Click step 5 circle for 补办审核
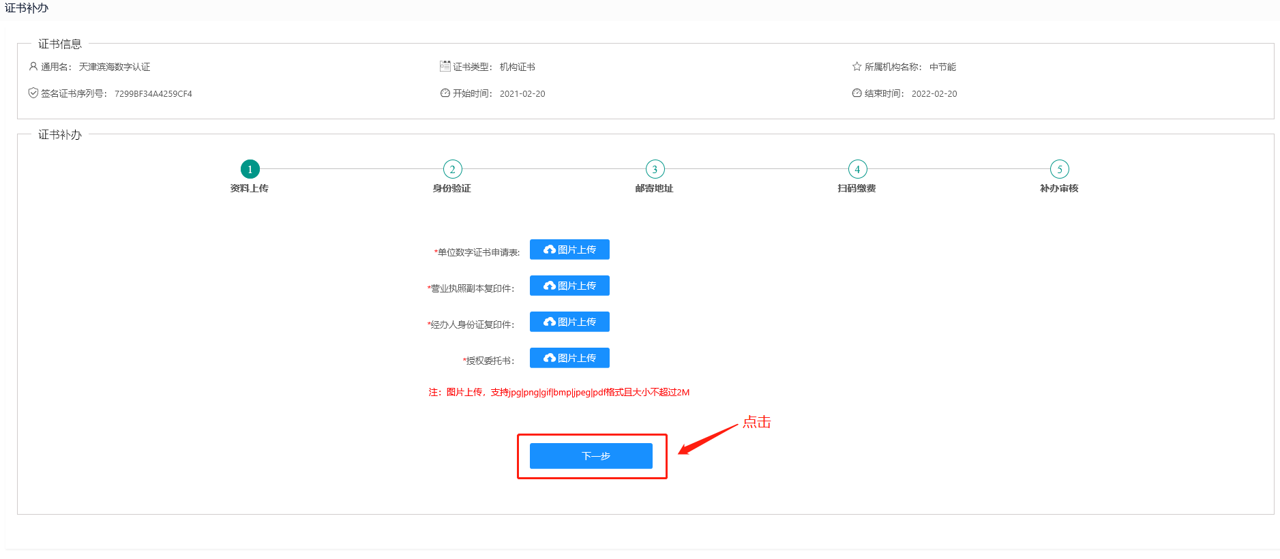This screenshot has height=559, width=1280. [1059, 169]
